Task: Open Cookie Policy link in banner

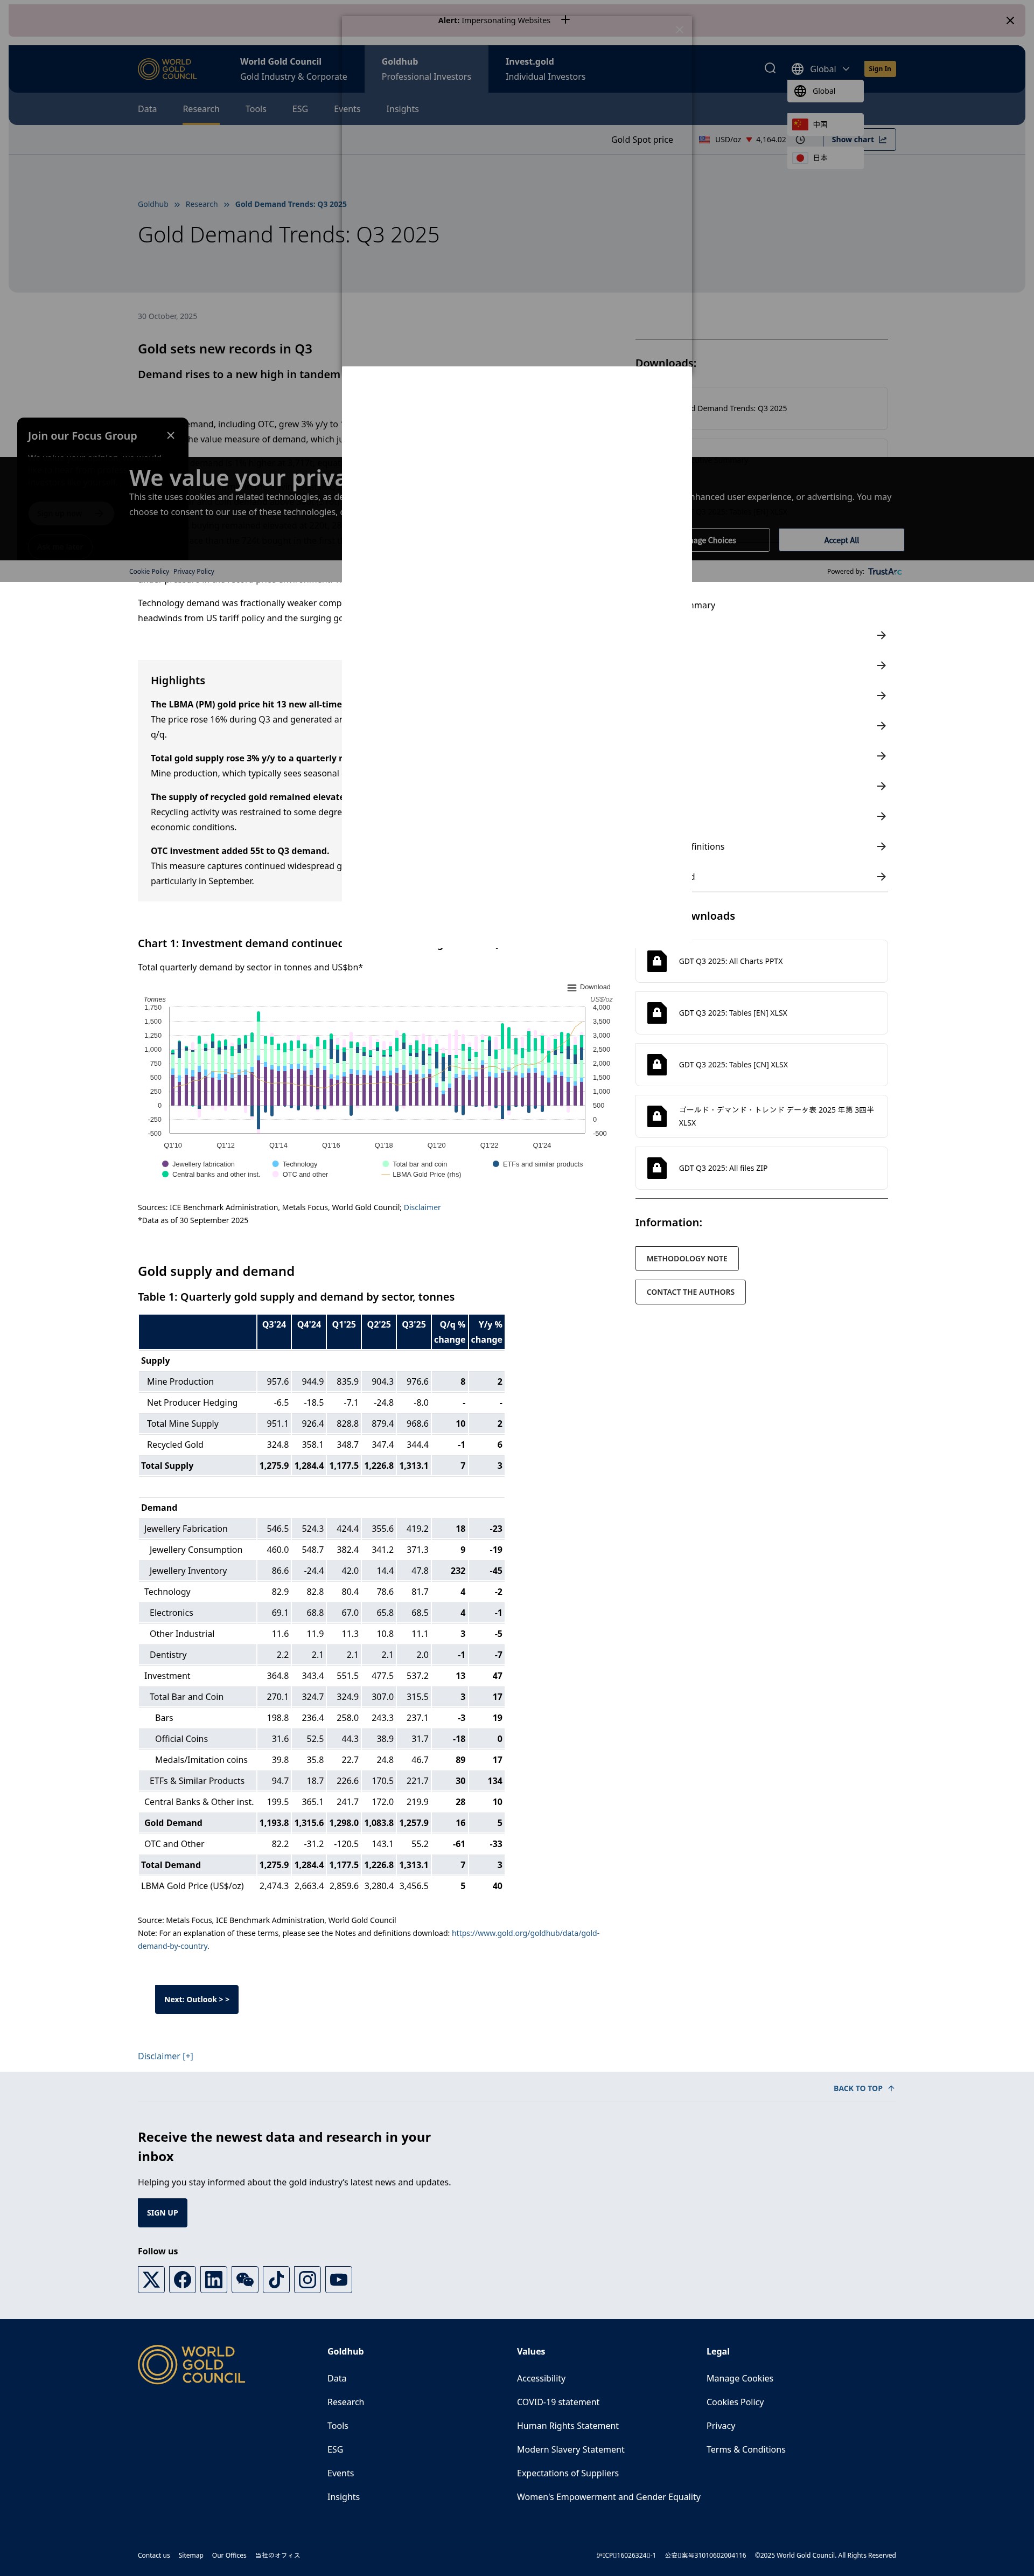Action: click(x=149, y=572)
